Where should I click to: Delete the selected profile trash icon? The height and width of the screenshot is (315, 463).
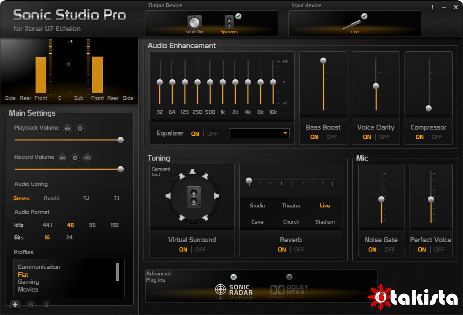(x=46, y=305)
